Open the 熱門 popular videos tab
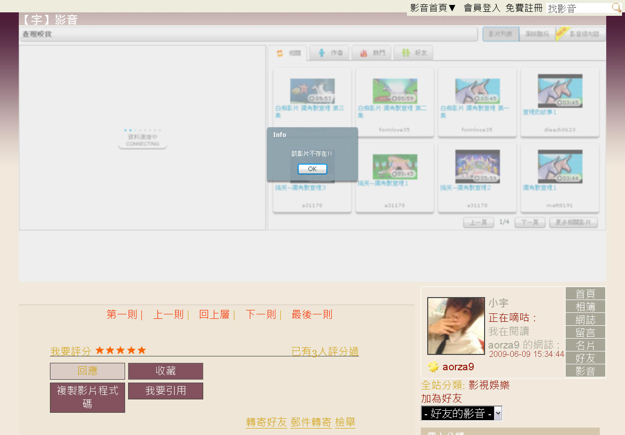Viewport: 625px width, 435px height. coord(372,53)
